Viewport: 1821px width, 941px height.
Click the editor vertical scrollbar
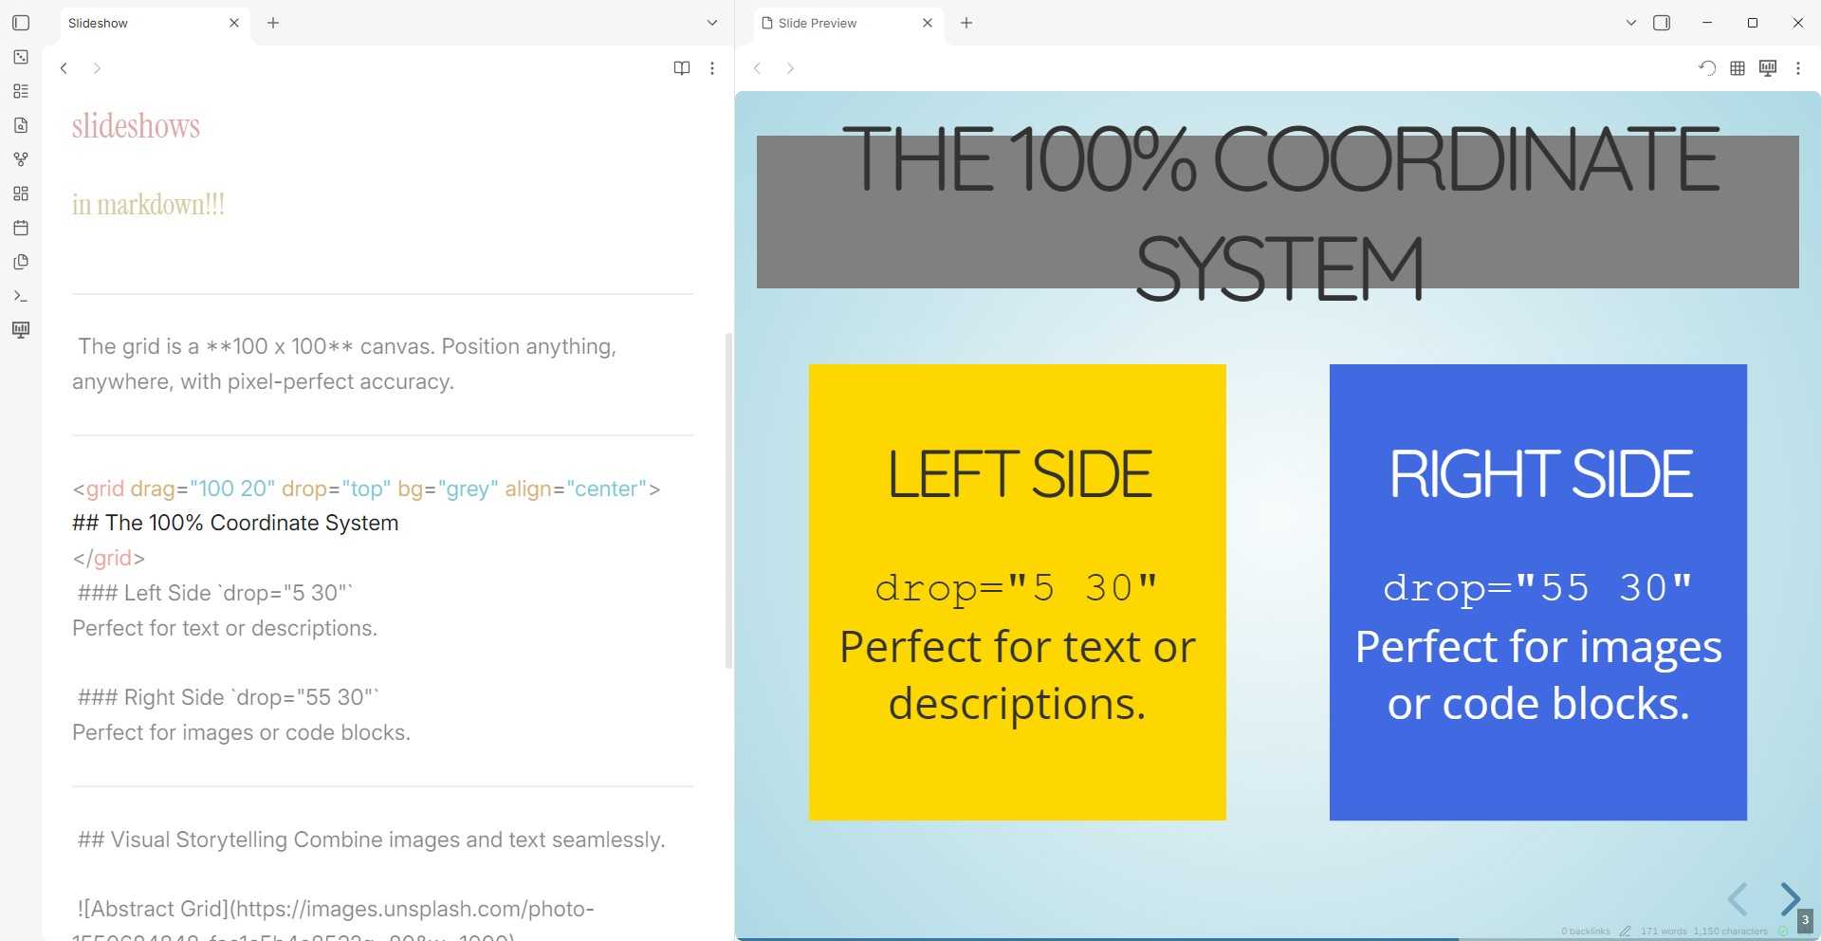point(728,500)
